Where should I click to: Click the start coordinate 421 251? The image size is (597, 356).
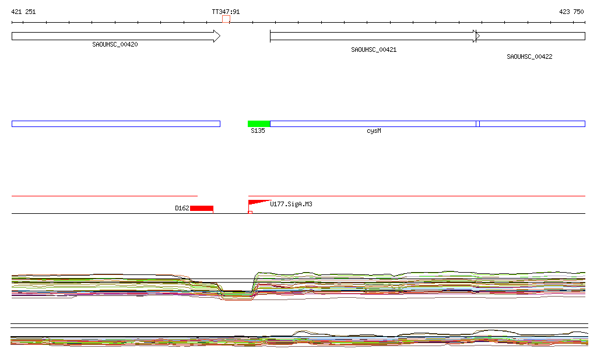tap(23, 12)
